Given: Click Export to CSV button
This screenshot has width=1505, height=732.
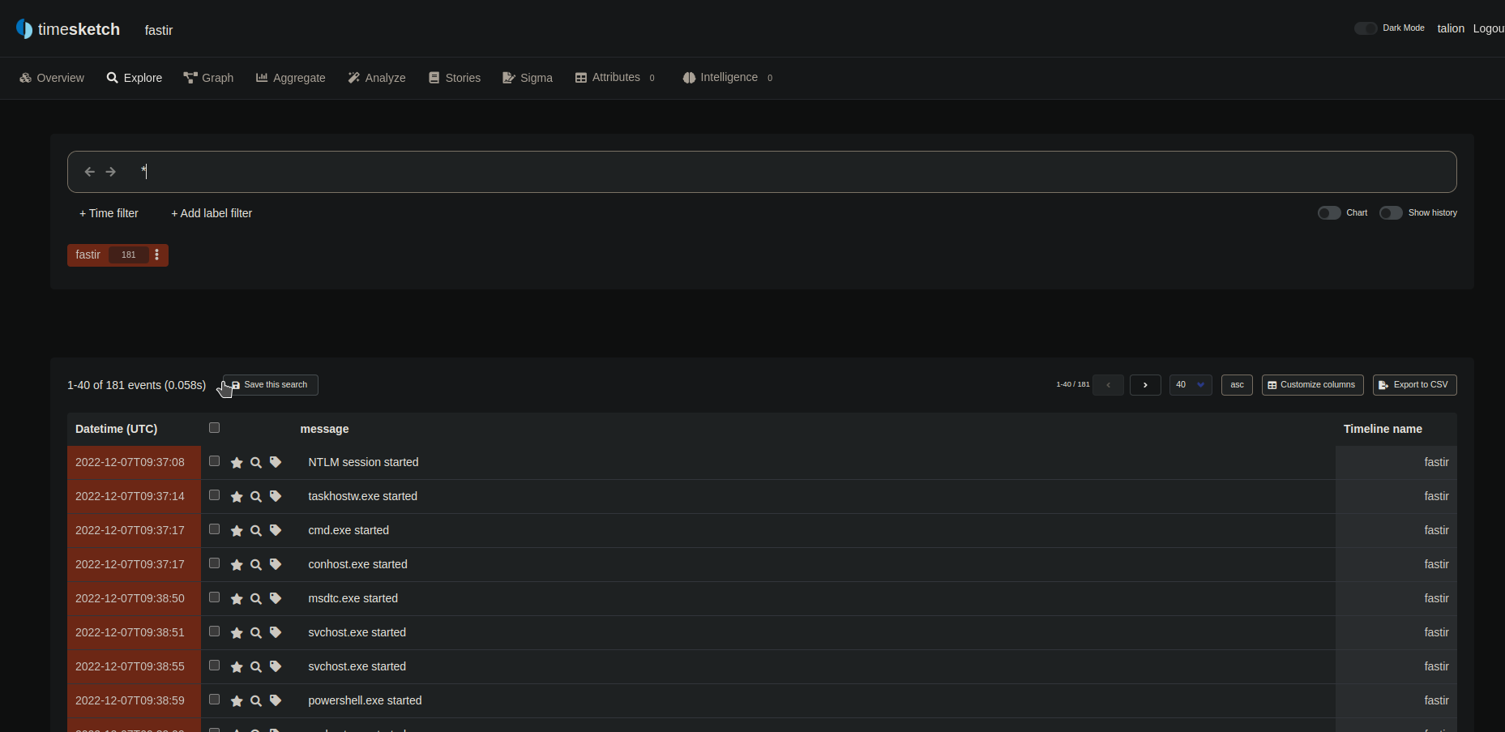Looking at the screenshot, I should point(1414,385).
